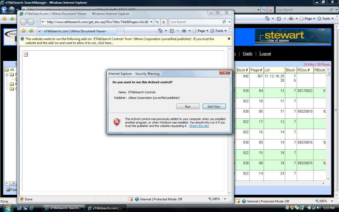Open the Document Viewer Tools menu
The image size is (339, 212).
point(218,31)
